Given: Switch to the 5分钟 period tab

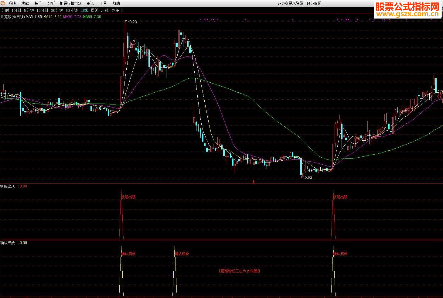Looking at the screenshot, I should point(29,10).
